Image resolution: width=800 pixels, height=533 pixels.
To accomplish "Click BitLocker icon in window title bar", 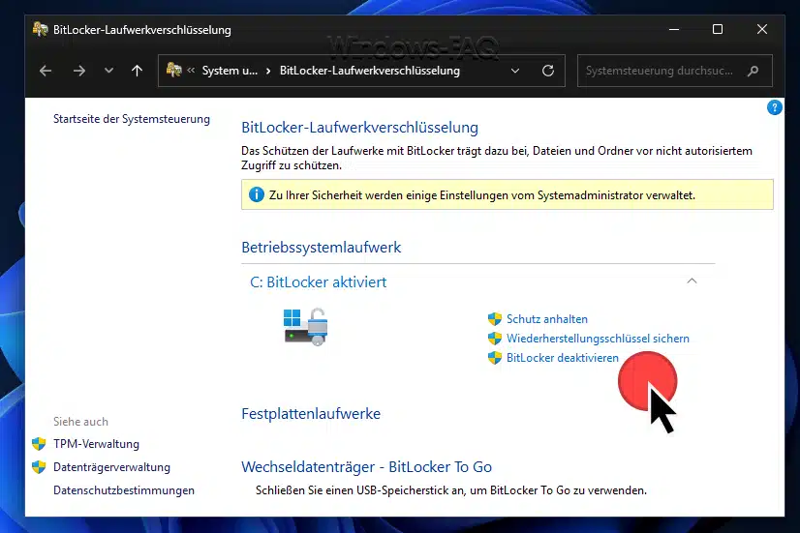I will click(41, 30).
